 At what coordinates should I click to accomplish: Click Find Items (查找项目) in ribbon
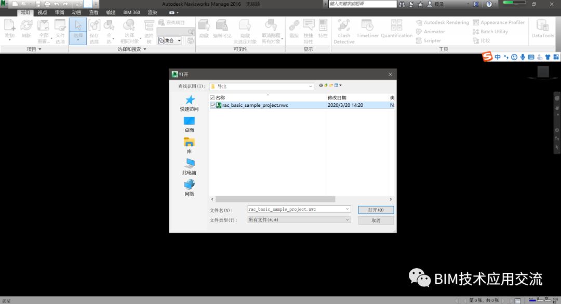pyautogui.click(x=172, y=22)
